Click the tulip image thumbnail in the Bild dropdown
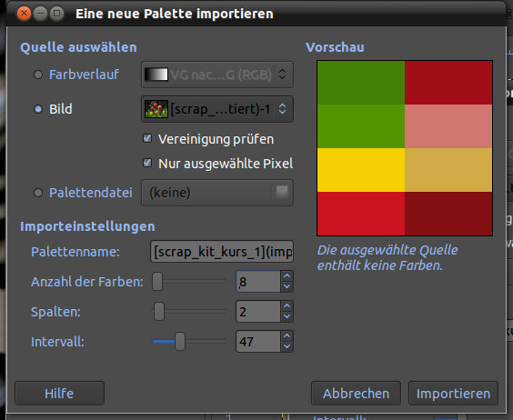 click(156, 109)
